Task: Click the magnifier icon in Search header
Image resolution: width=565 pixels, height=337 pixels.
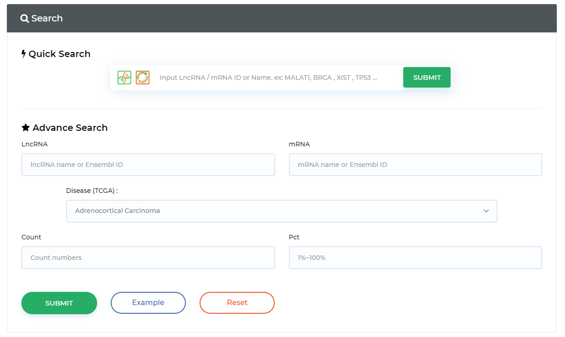Action: [x=25, y=19]
